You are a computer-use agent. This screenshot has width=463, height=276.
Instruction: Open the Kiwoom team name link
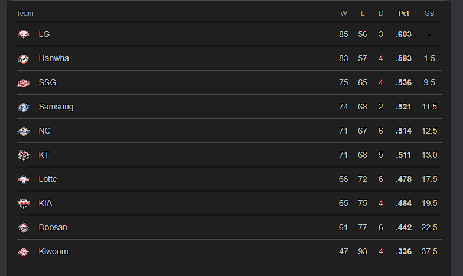click(53, 252)
